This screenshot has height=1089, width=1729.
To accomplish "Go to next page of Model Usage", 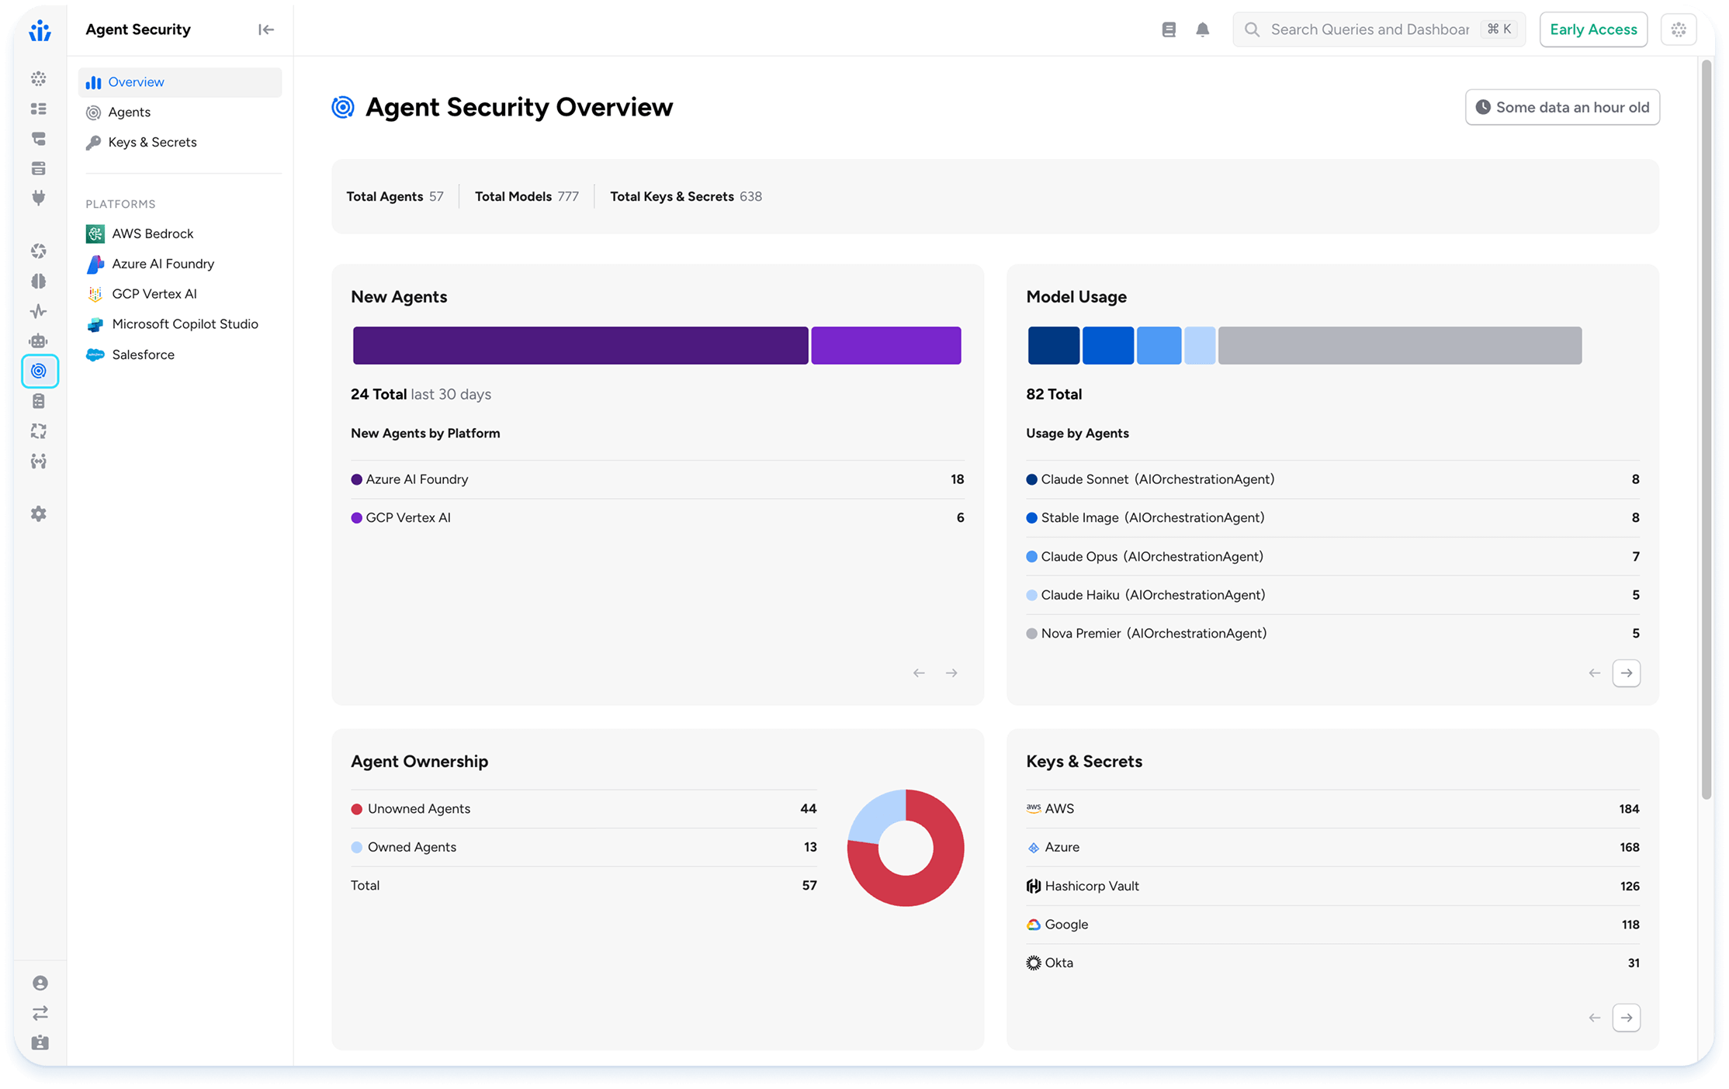I will [x=1626, y=672].
